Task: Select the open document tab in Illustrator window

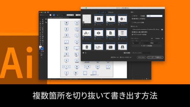Action: pos(58,18)
